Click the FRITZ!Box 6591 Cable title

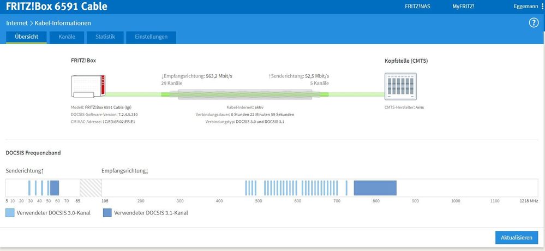pos(57,6)
